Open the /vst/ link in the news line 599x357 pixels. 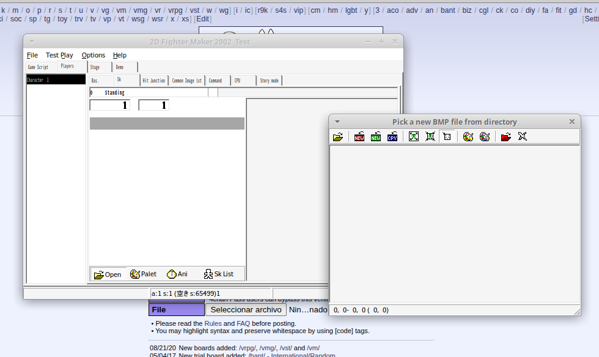click(286, 348)
